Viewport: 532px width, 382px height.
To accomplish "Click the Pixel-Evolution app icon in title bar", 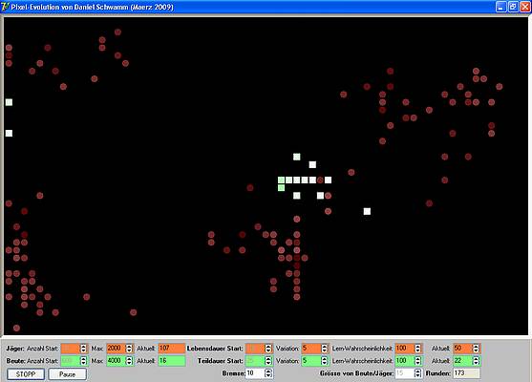I will (x=5, y=7).
